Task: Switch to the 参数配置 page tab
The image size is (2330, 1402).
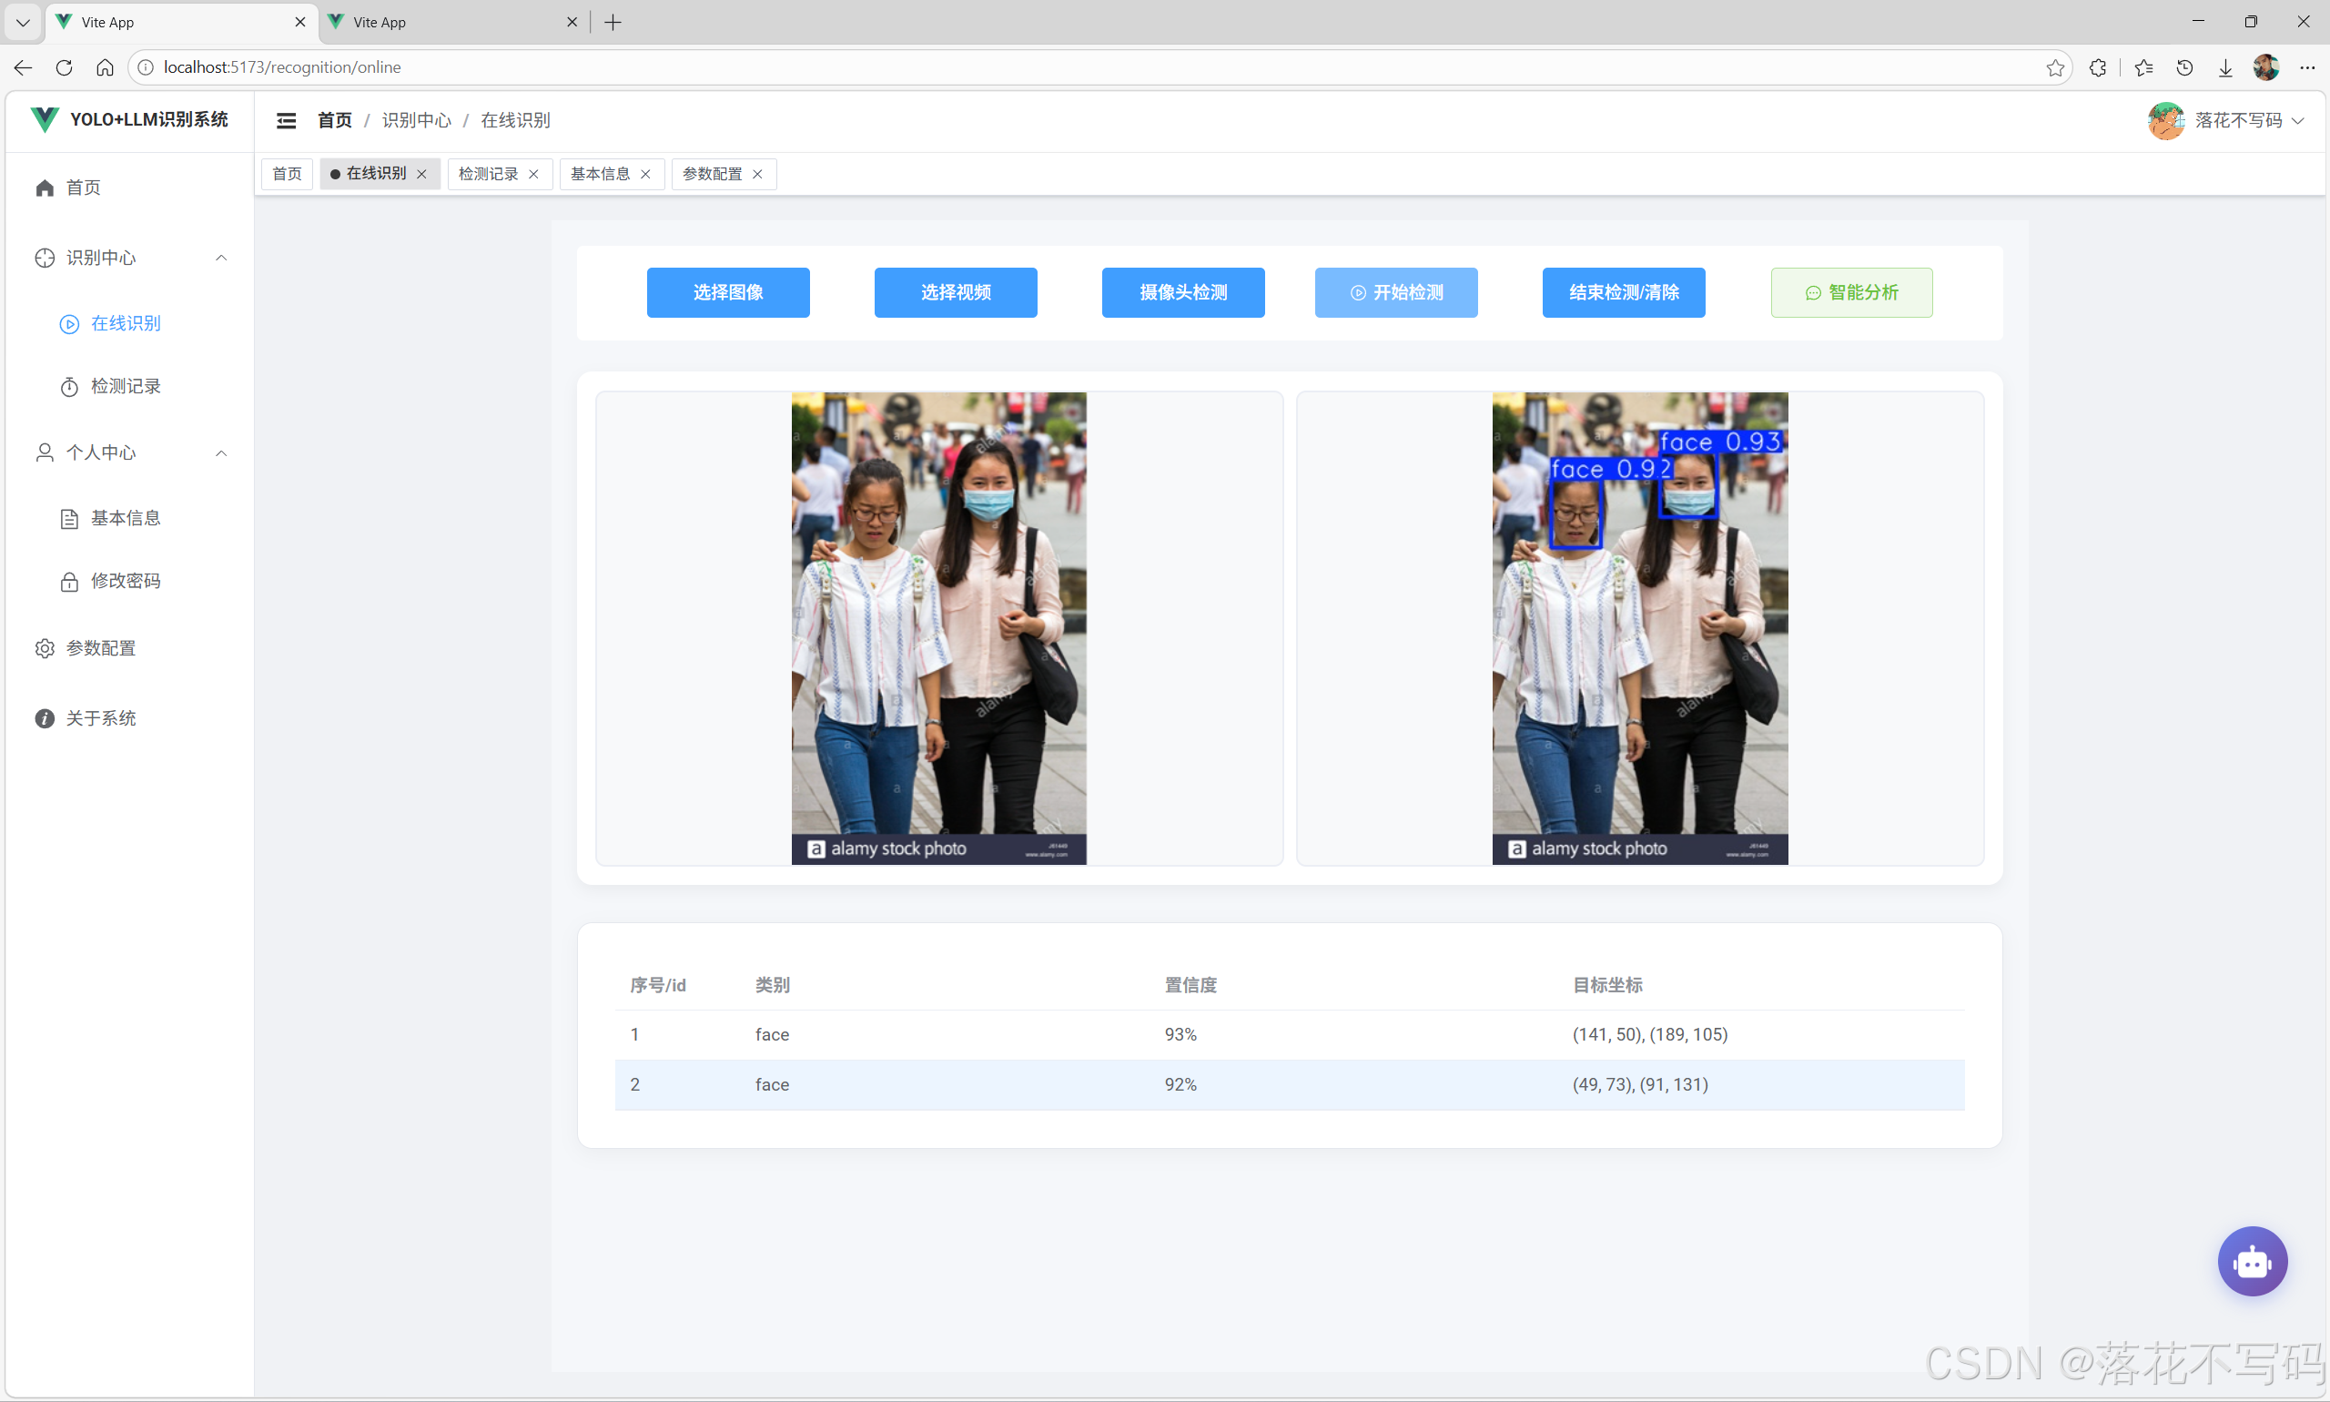Action: [712, 174]
